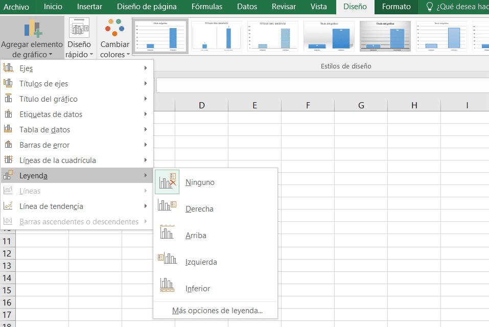
Task: Select column E header
Action: tap(254, 105)
